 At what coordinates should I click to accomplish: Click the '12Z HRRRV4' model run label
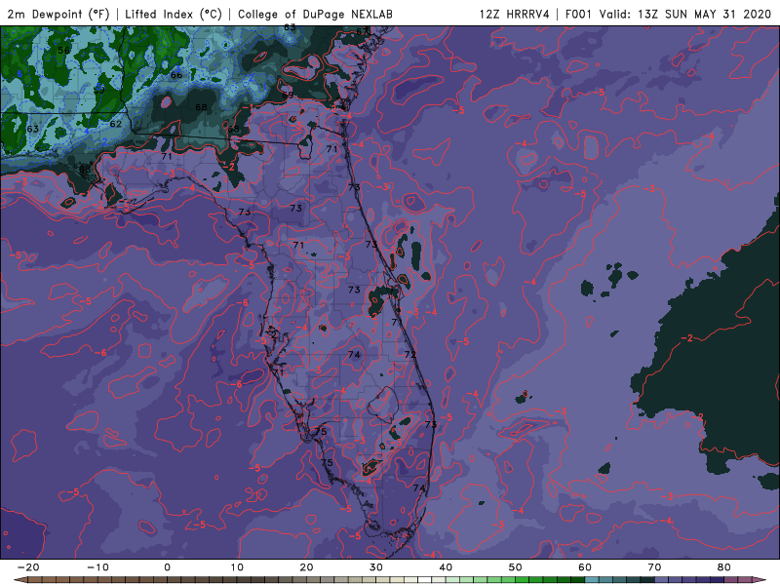[x=515, y=14]
